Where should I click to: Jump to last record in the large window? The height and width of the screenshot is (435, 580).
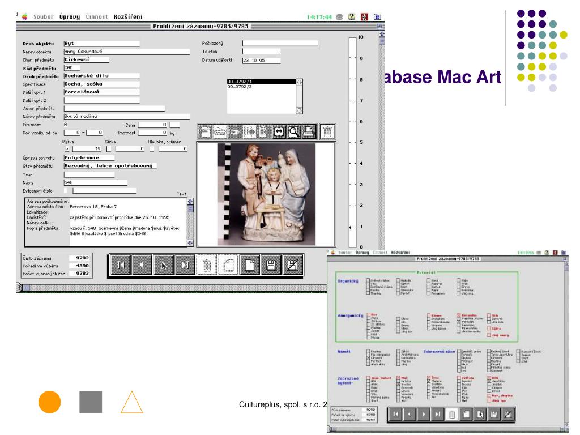pos(185,265)
